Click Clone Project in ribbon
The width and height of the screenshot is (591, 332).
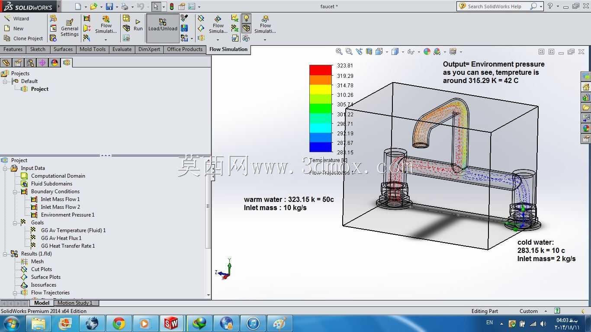pos(23,38)
